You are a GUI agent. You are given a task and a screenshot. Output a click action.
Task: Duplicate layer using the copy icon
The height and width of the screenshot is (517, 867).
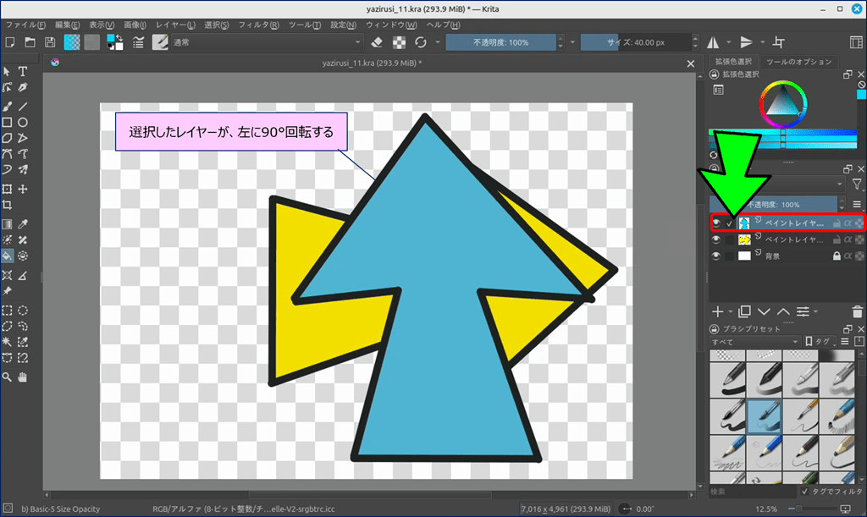745,312
